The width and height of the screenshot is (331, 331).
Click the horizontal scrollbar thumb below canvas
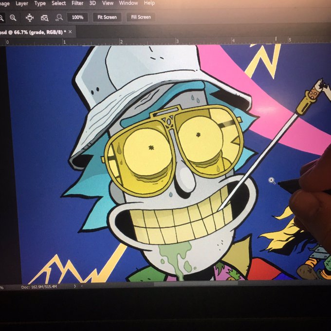pyautogui.click(x=196, y=284)
